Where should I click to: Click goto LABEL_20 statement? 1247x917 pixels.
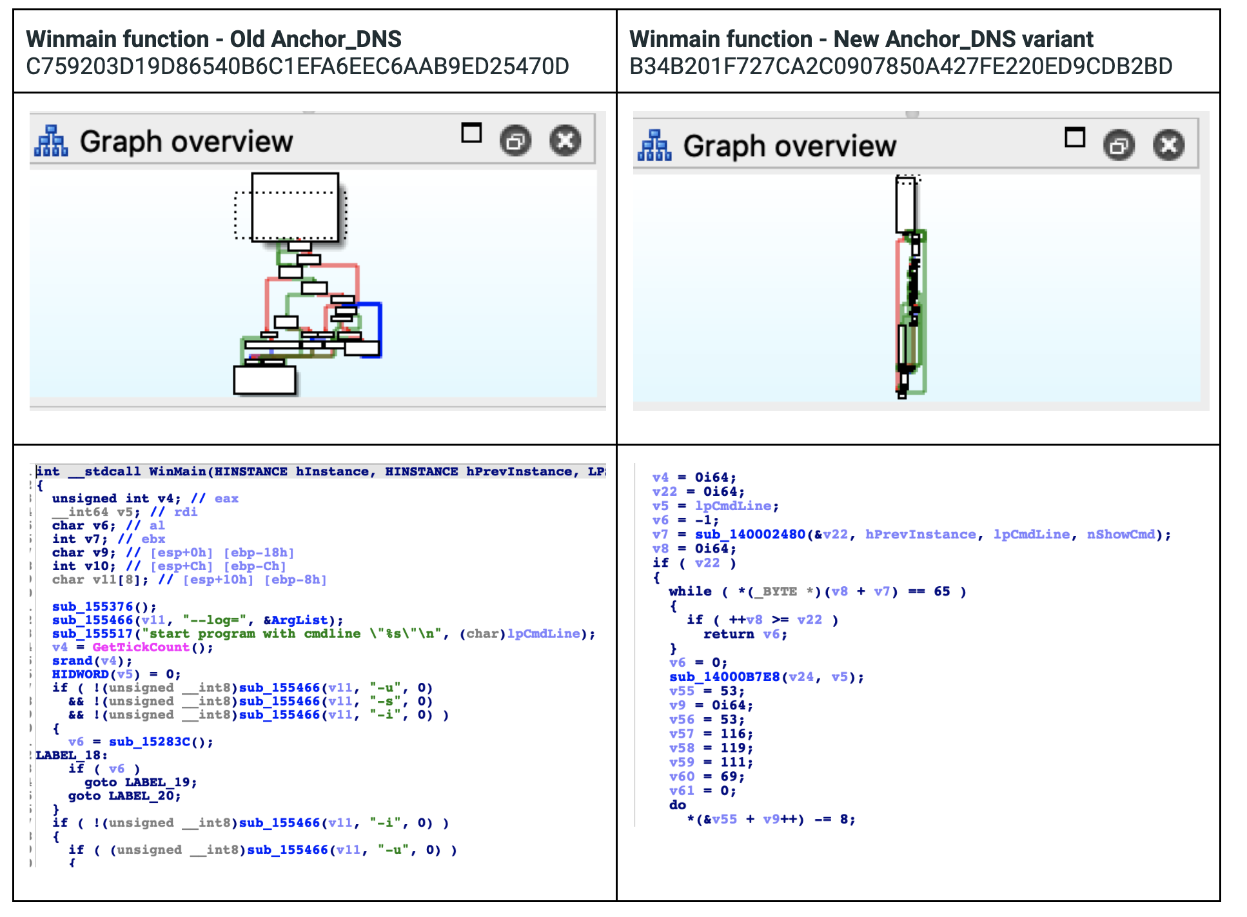click(124, 796)
